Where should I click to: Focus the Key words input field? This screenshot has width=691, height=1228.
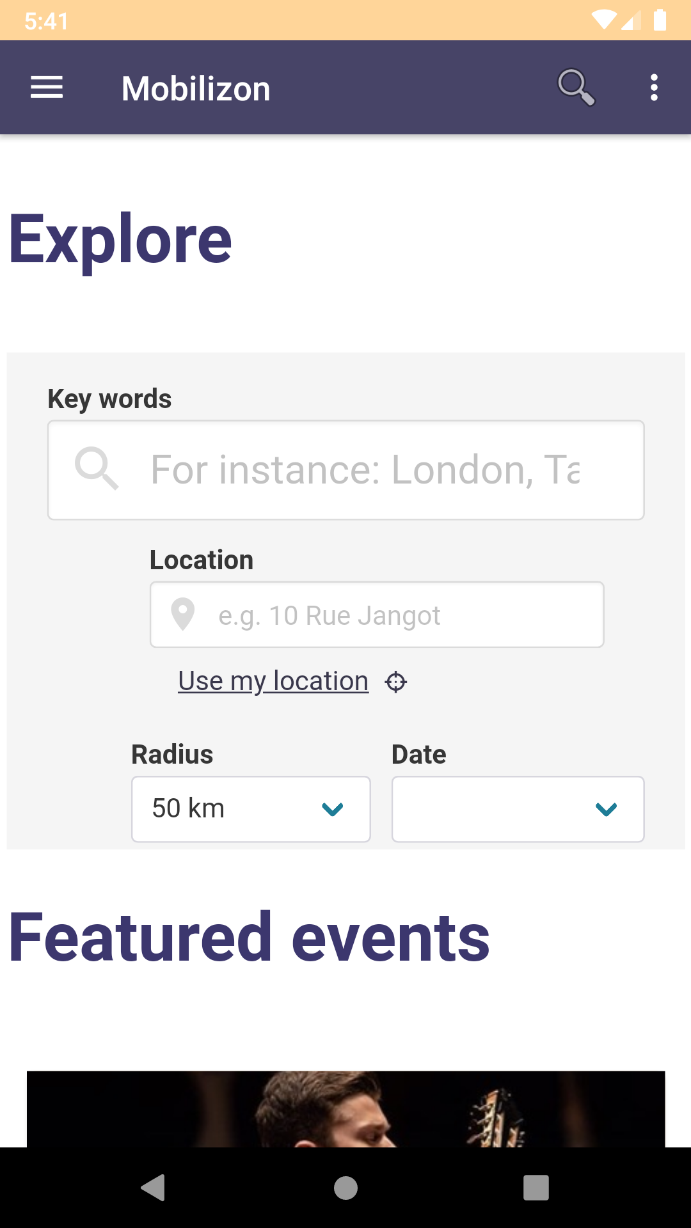tap(365, 470)
